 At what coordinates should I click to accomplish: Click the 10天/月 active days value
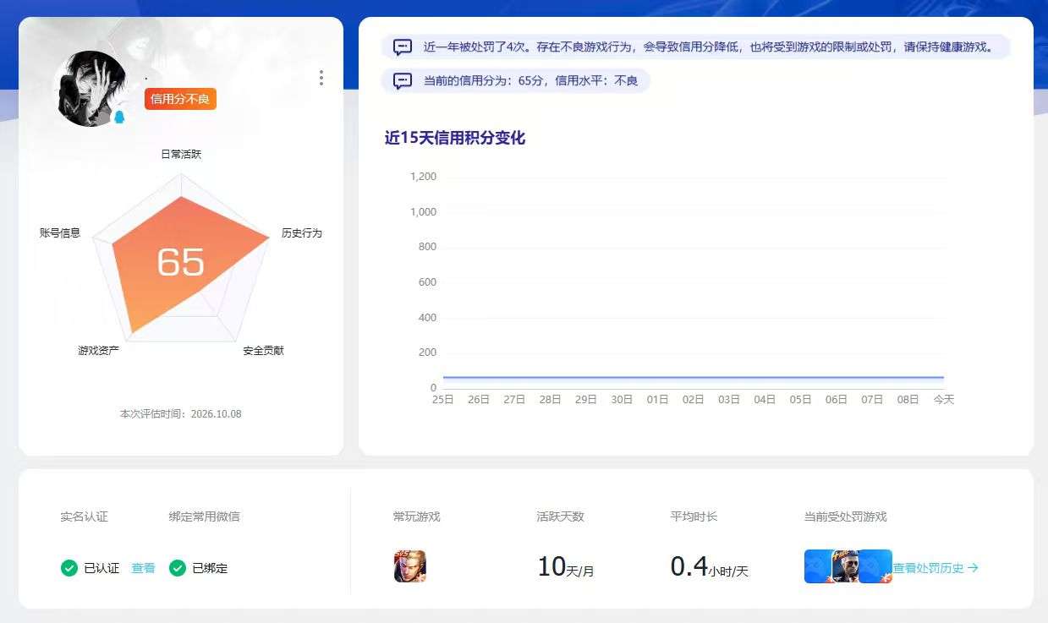click(566, 567)
